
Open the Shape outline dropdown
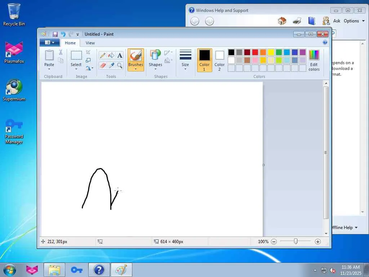pos(169,53)
